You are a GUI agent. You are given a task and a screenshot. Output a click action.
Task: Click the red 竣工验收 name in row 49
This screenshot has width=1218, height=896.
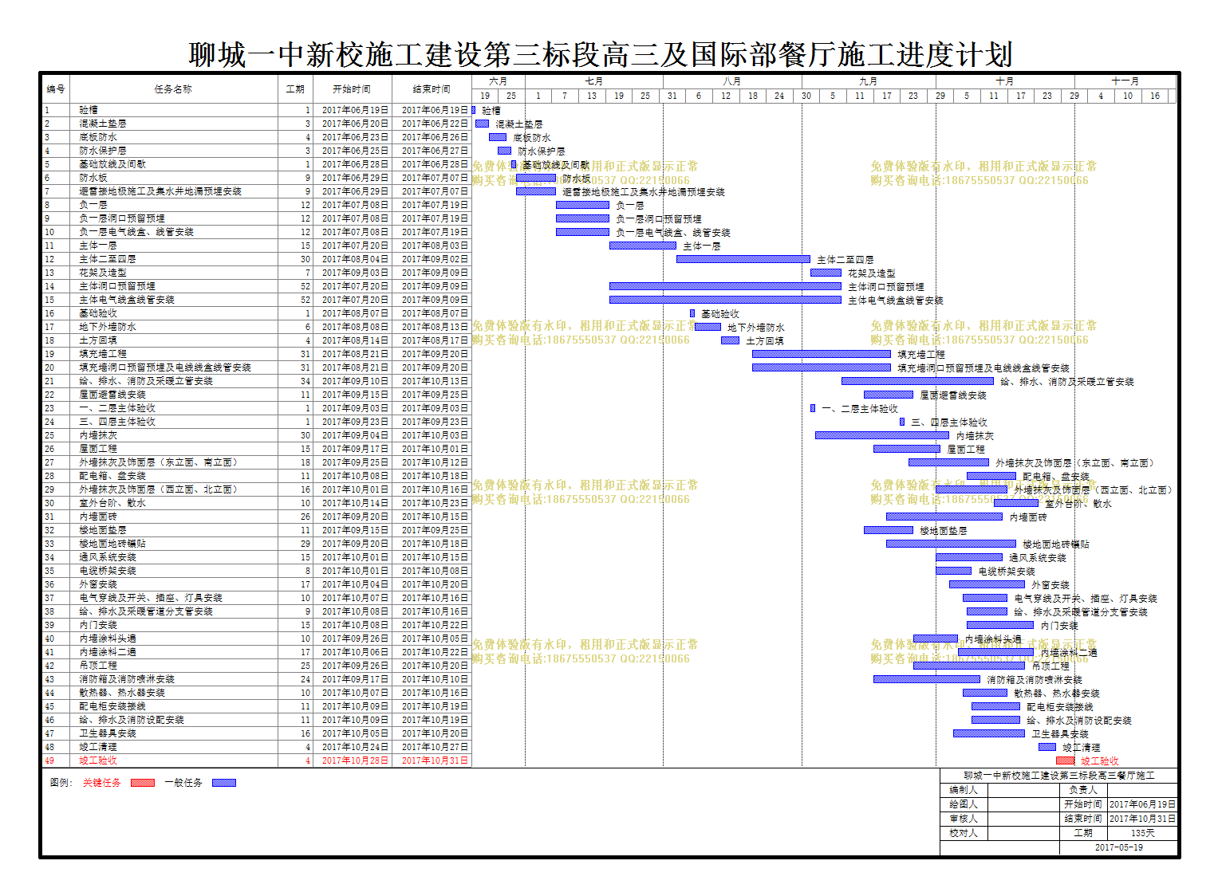point(98,760)
